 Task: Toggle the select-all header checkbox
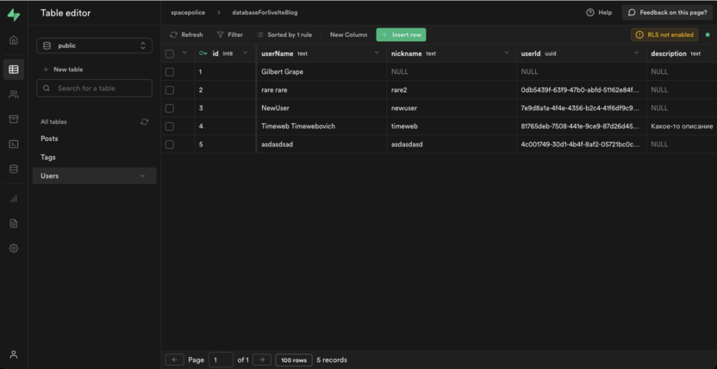point(170,53)
